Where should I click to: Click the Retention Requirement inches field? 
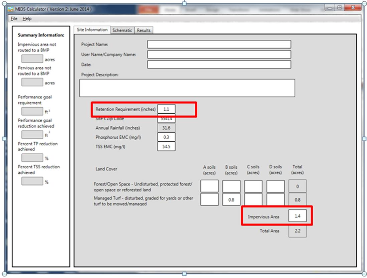click(x=166, y=109)
